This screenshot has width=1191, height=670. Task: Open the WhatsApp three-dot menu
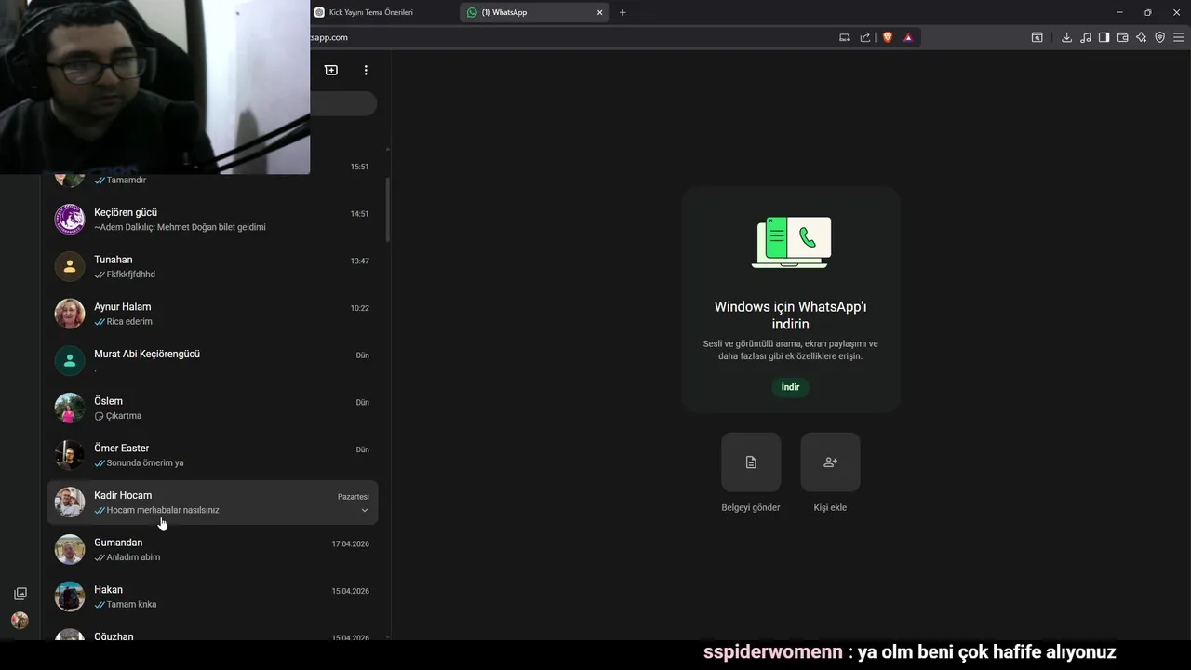pos(366,70)
